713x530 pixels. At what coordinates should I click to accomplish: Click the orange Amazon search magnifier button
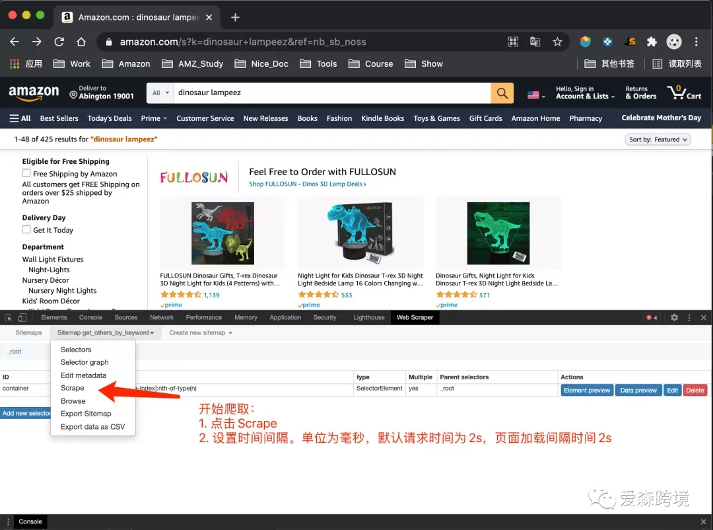502,93
